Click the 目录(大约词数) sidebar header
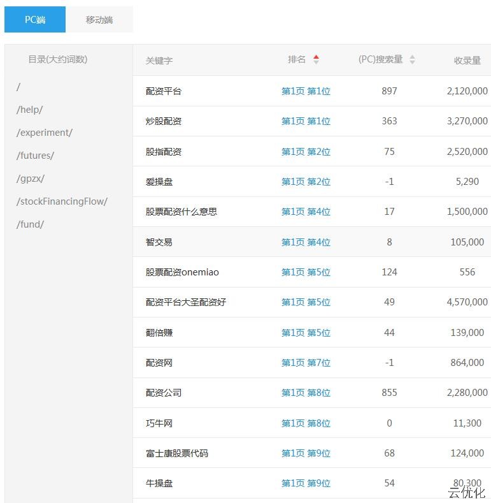491x503 pixels. click(x=58, y=59)
